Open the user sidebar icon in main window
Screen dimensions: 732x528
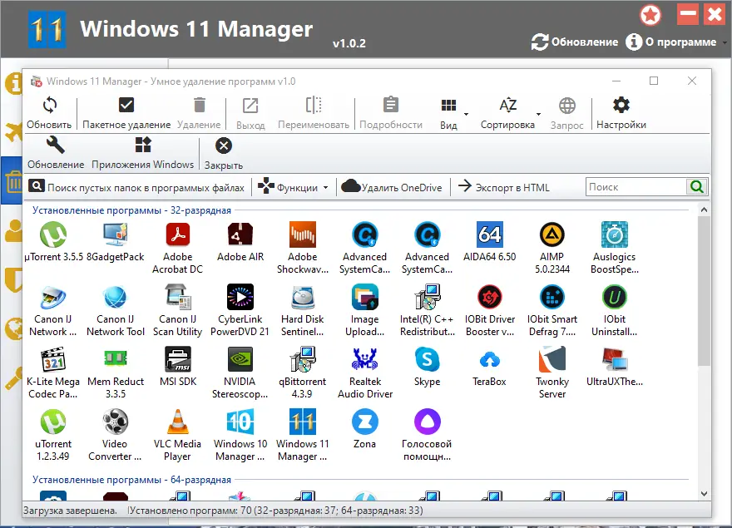tap(13, 230)
